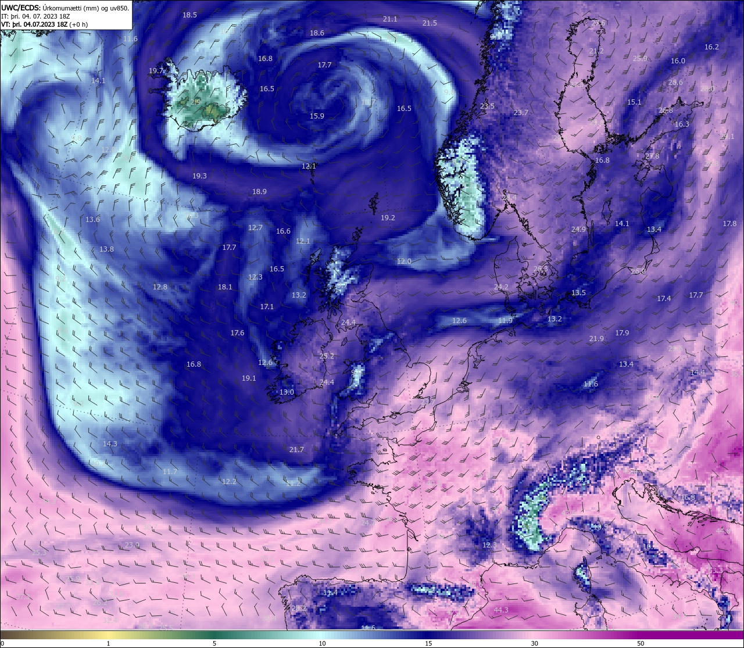Click the colorbar tick label 15

click(428, 643)
